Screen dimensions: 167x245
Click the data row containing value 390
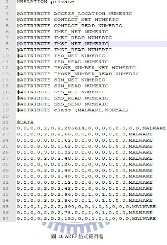click(86, 207)
